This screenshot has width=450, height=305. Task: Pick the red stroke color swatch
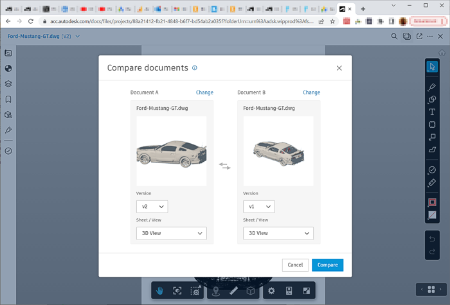coord(432,202)
